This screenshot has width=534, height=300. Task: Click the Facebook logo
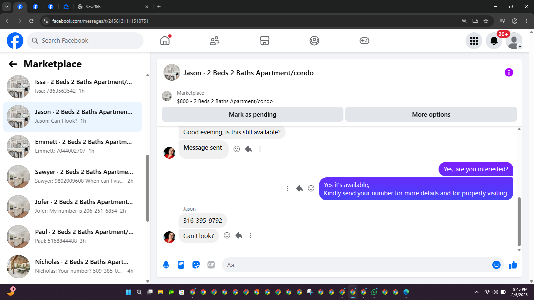pyautogui.click(x=15, y=41)
